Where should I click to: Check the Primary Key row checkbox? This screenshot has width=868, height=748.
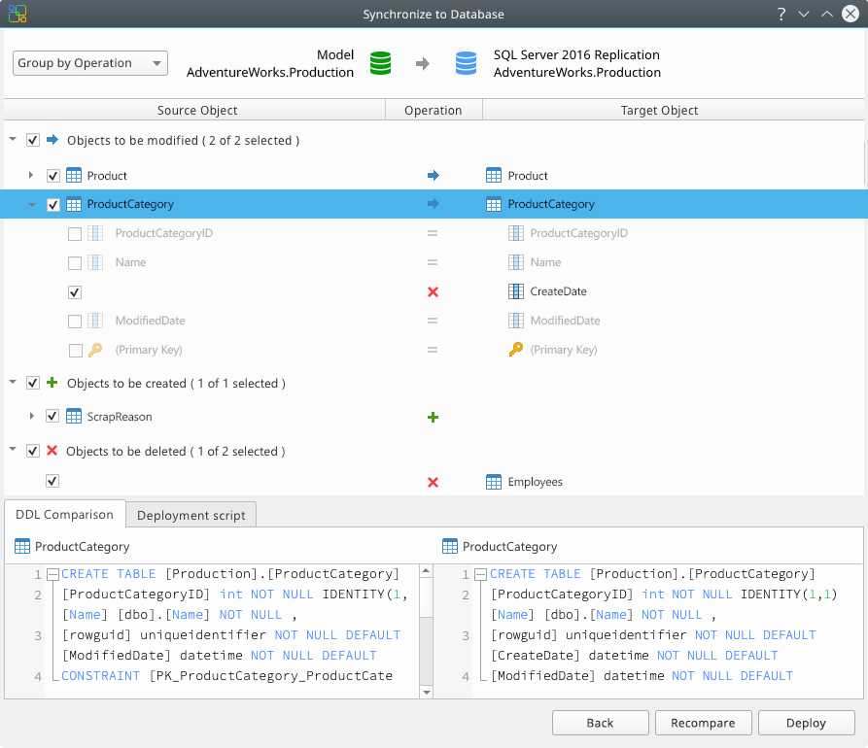tap(75, 351)
